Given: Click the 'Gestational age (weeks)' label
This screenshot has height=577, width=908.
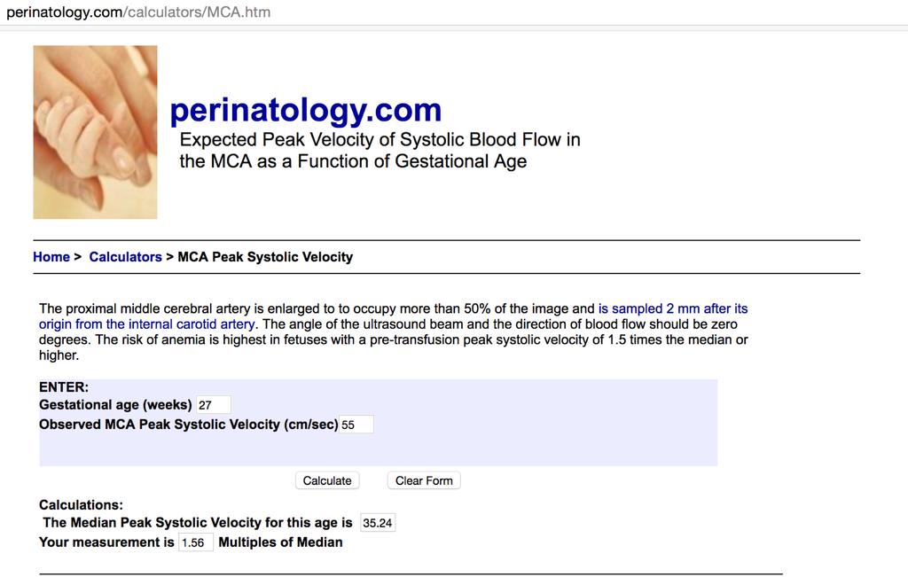Looking at the screenshot, I should [x=115, y=404].
